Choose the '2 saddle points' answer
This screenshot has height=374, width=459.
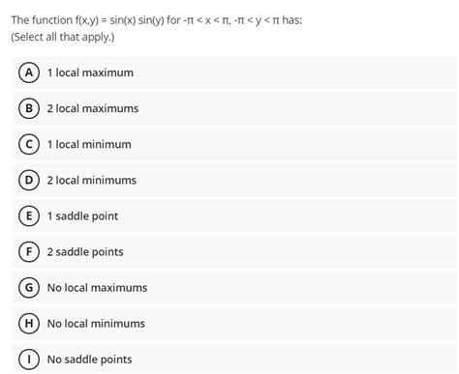point(85,252)
